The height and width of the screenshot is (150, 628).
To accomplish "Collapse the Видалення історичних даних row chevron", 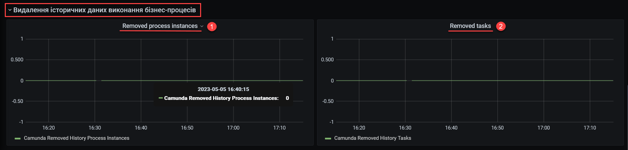I will (10, 10).
